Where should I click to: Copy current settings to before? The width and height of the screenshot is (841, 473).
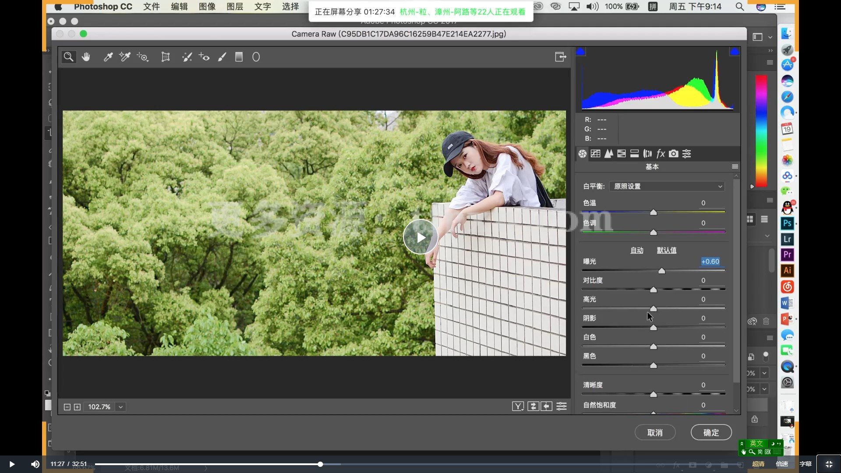click(x=547, y=406)
